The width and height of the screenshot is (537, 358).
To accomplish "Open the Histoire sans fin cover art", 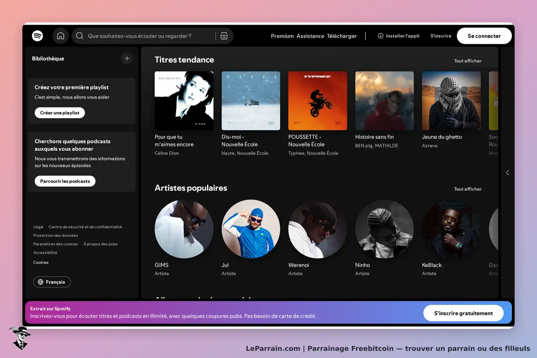I will [x=384, y=101].
